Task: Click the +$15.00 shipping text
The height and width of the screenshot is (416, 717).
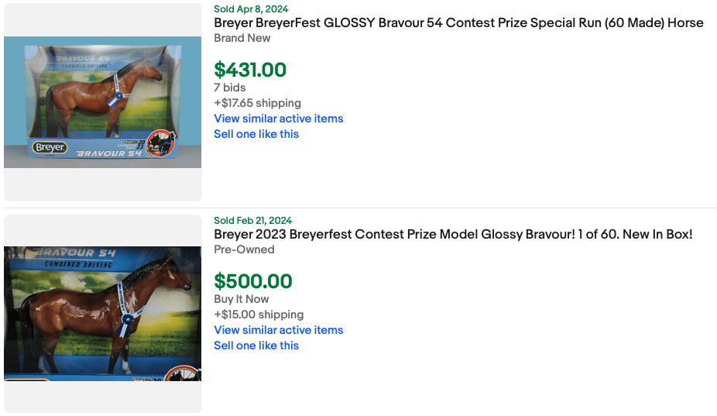Action: [259, 315]
